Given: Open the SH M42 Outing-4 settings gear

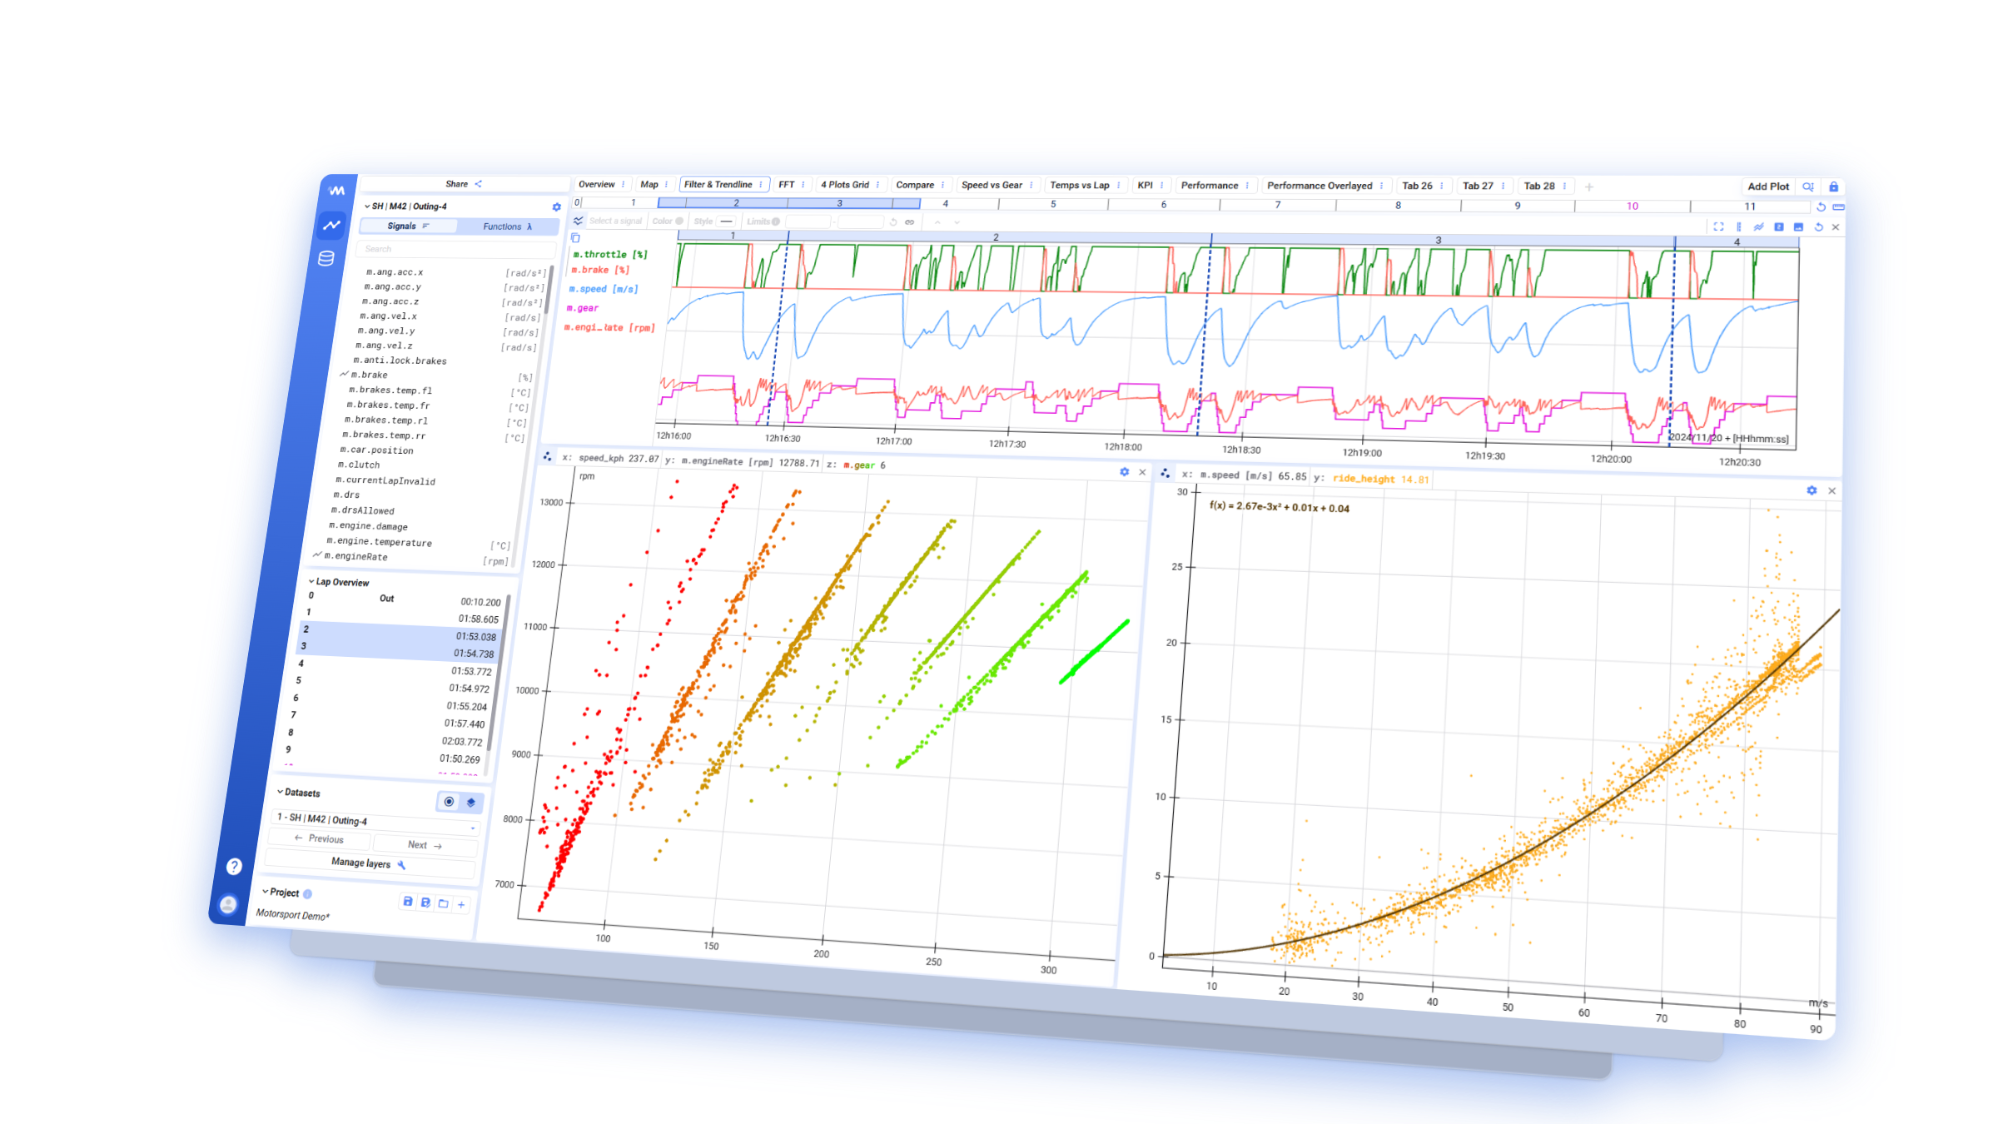Looking at the screenshot, I should (557, 206).
